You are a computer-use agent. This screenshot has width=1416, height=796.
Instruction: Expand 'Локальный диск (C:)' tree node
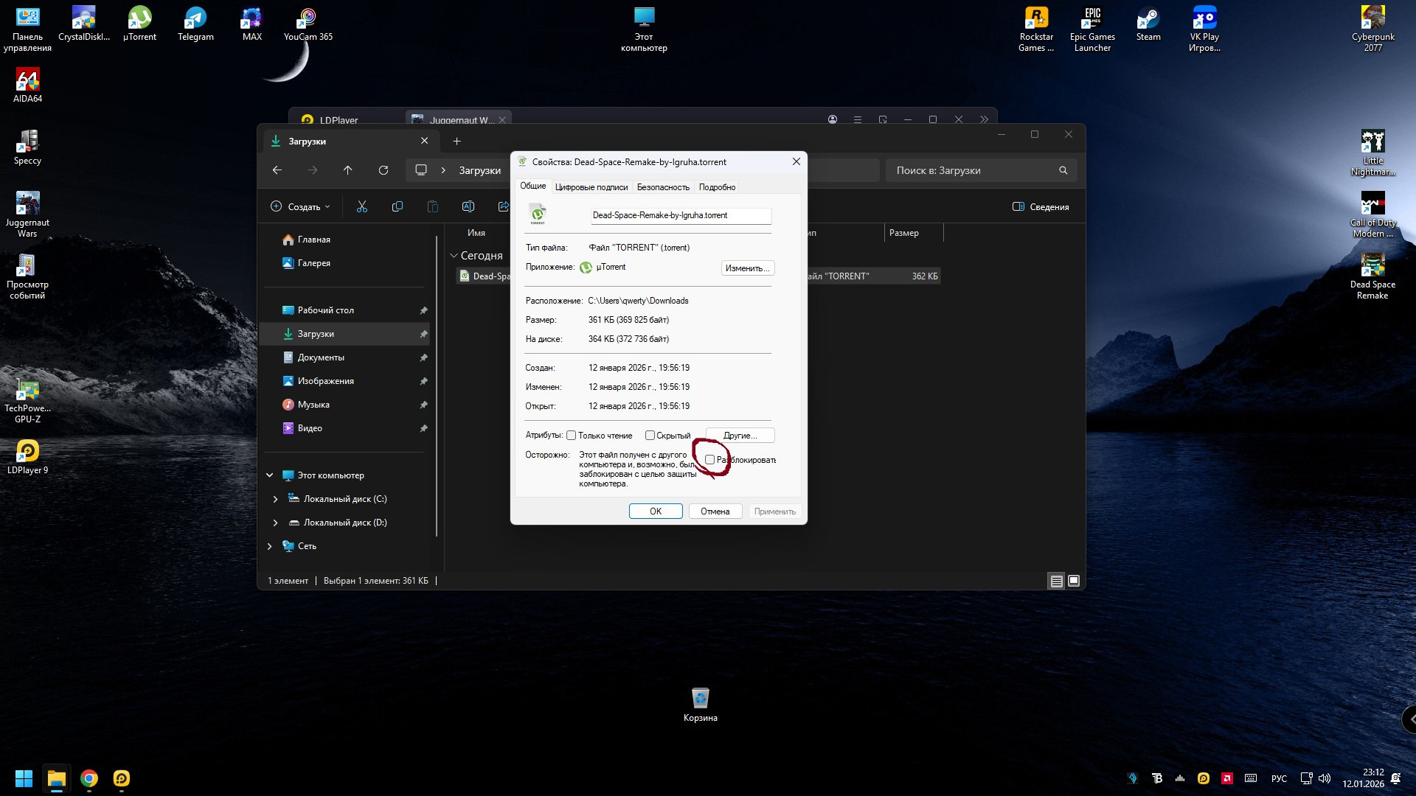(275, 499)
